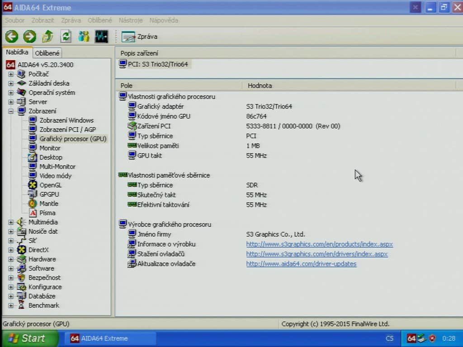Click the Benchmark hourglass icon
Screen dimensions: 463x347
(x=21, y=305)
